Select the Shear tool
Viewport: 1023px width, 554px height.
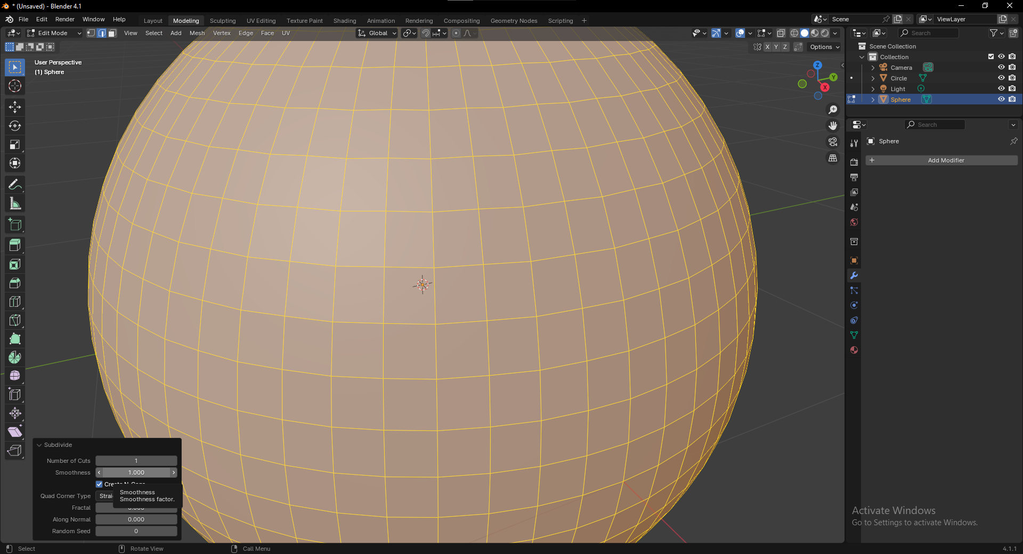coord(15,432)
